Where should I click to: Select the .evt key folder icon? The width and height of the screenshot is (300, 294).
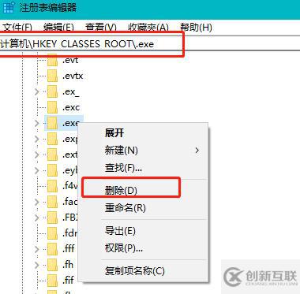tap(52, 60)
